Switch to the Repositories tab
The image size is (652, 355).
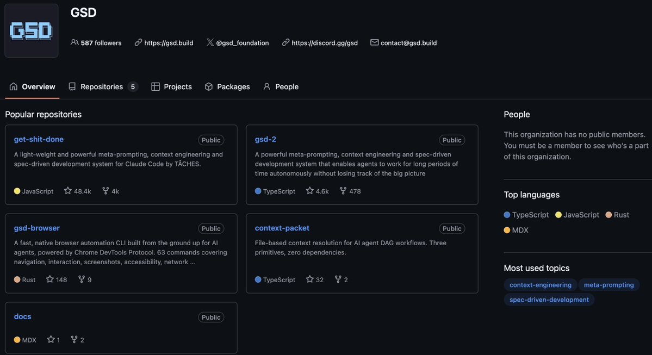pos(103,86)
